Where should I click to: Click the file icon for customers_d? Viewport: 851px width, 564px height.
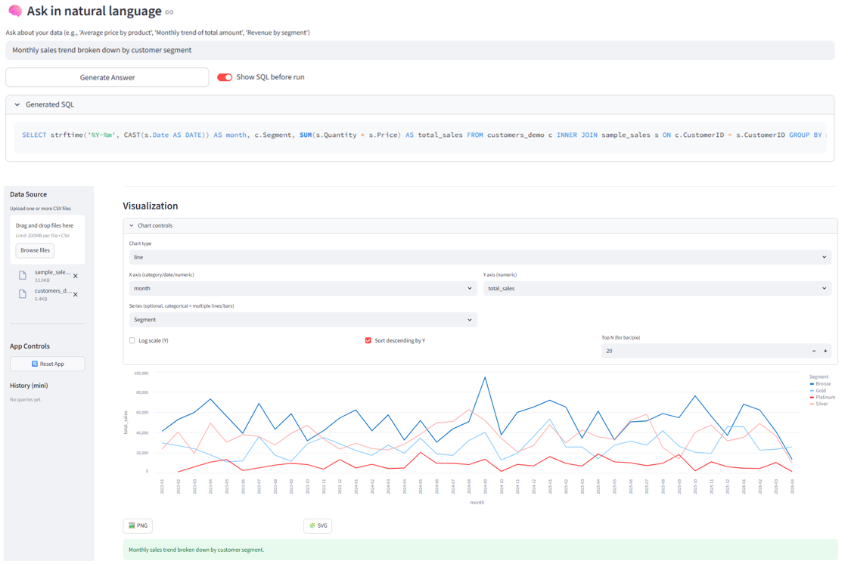tap(23, 294)
